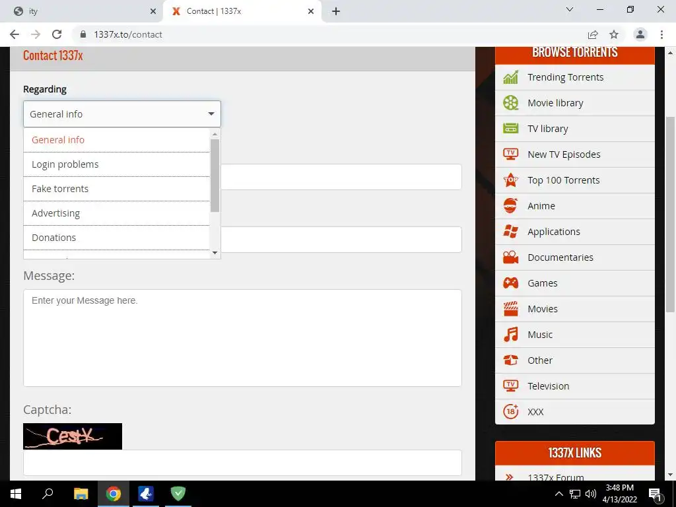The image size is (676, 507).
Task: Click the green shield taskbar icon
Action: (x=178, y=494)
